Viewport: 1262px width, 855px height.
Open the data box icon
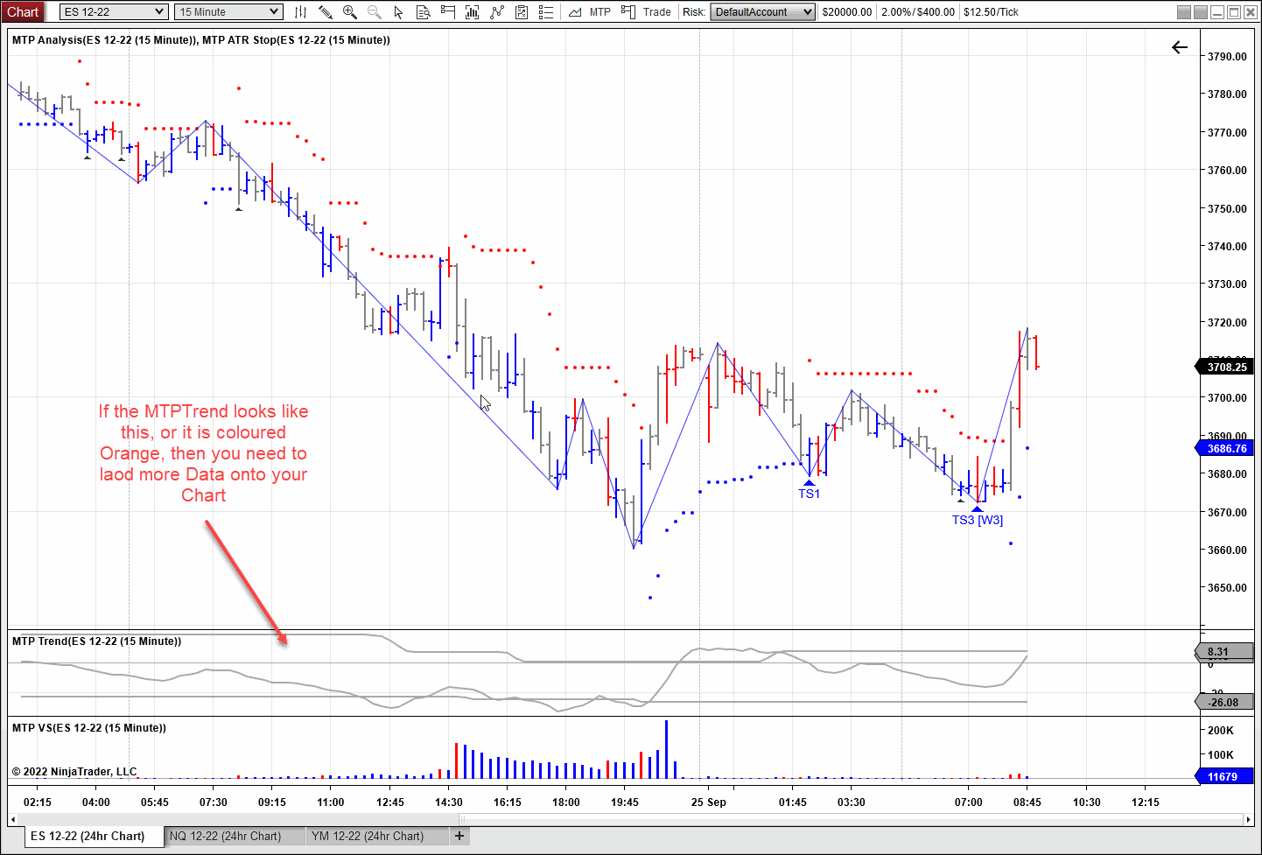[x=424, y=12]
